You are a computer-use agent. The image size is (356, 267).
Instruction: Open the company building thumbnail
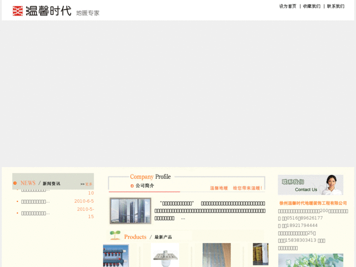(131, 211)
